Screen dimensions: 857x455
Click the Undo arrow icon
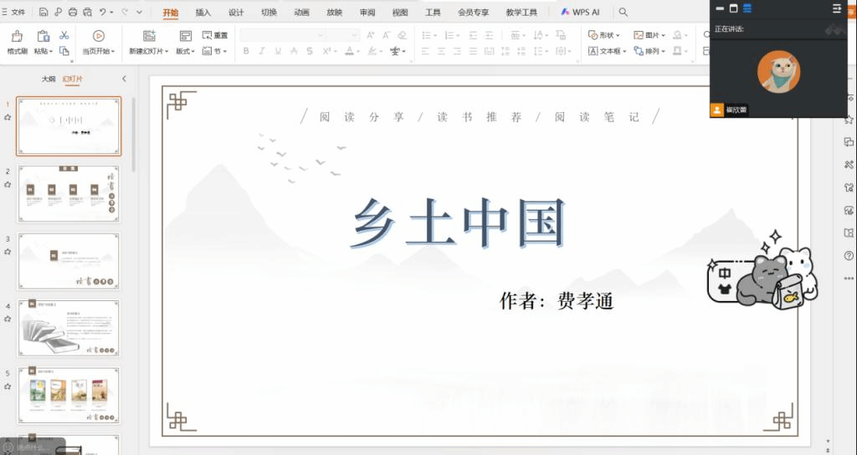pyautogui.click(x=103, y=13)
